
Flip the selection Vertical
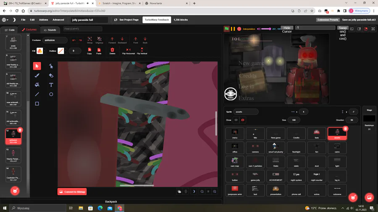pyautogui.click(x=142, y=51)
